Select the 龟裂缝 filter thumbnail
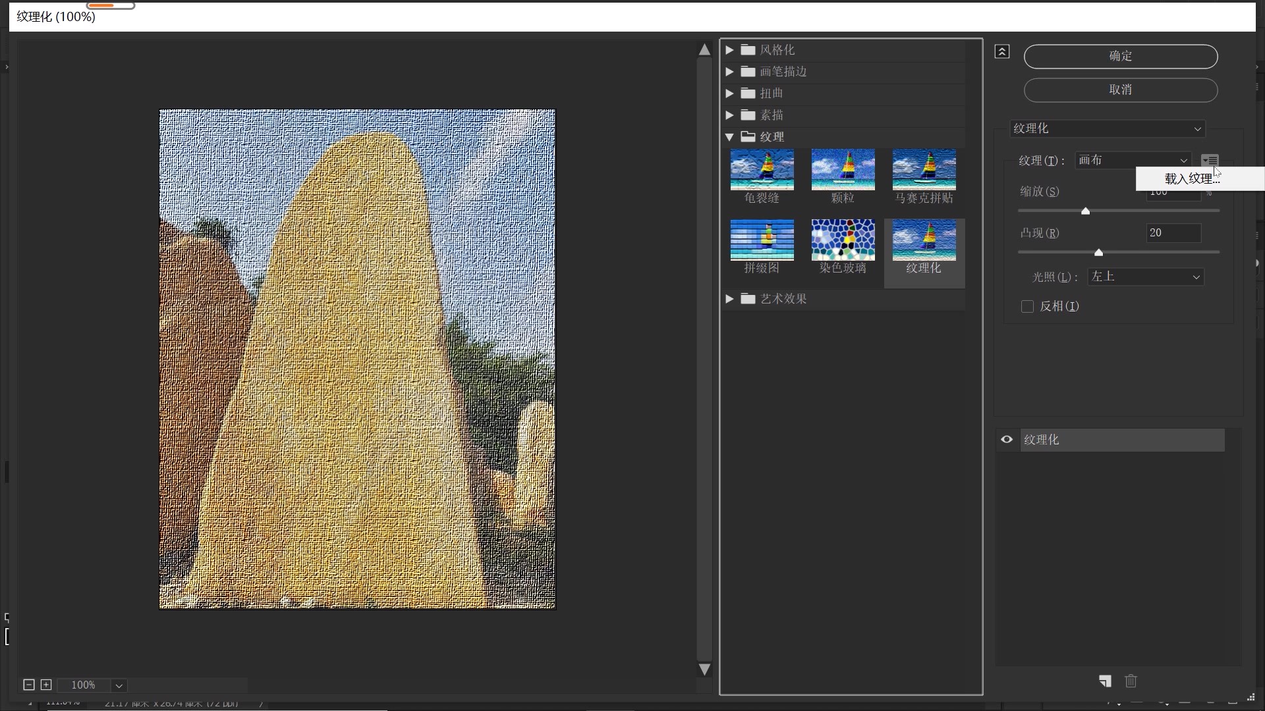The width and height of the screenshot is (1265, 711). [762, 170]
